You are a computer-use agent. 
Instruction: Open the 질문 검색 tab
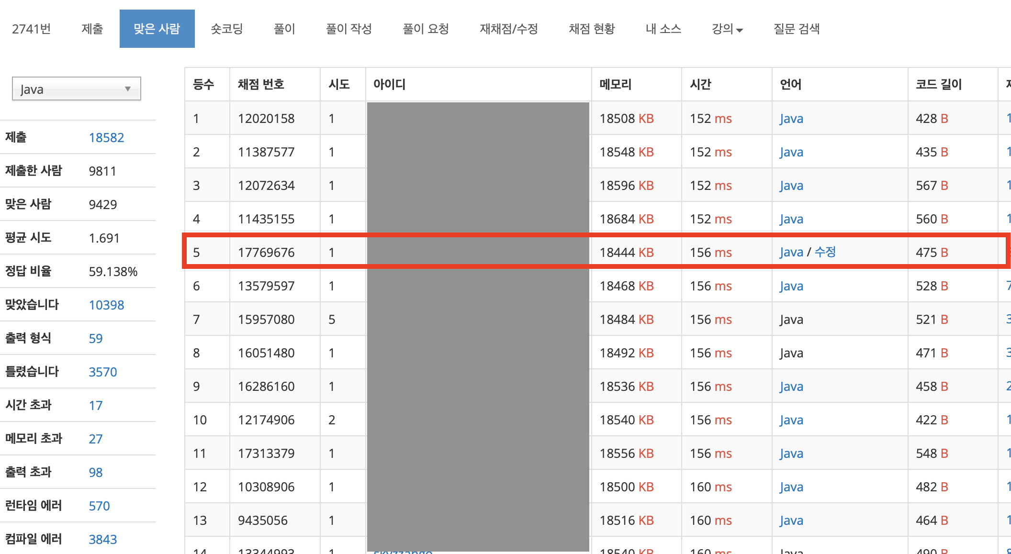point(797,29)
